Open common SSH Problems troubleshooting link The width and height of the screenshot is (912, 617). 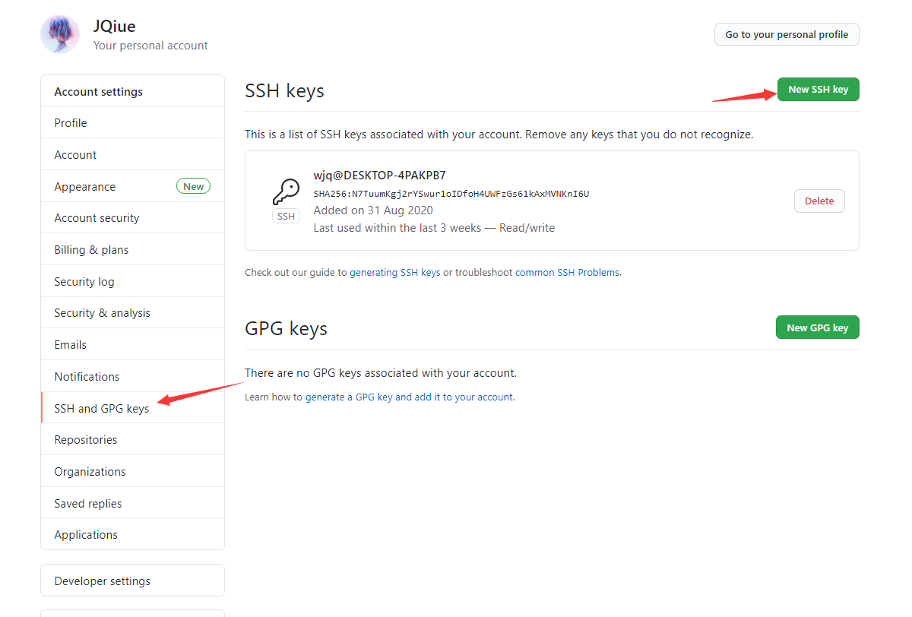pos(567,272)
